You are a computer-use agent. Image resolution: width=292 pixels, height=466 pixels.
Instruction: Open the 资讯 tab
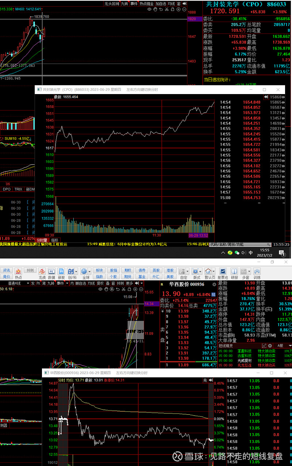click(x=7, y=270)
